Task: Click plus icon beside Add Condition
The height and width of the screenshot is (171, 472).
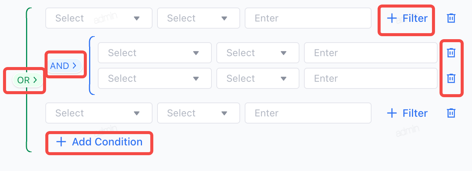Action: (61, 142)
